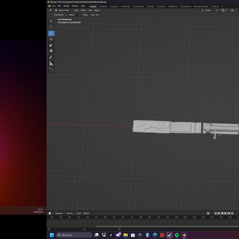Image resolution: width=239 pixels, height=239 pixels.
Task: Play the animation forward
Action: pos(226,214)
